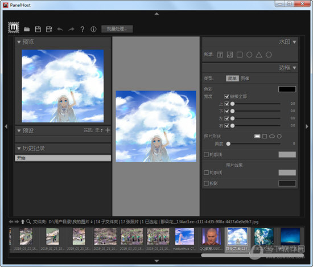Select filled rectangle photo shape
The image size is (313, 267).
(257, 136)
